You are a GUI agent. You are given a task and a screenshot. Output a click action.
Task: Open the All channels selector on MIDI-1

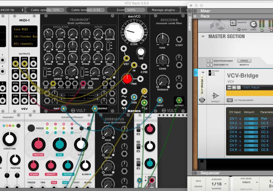(24, 44)
